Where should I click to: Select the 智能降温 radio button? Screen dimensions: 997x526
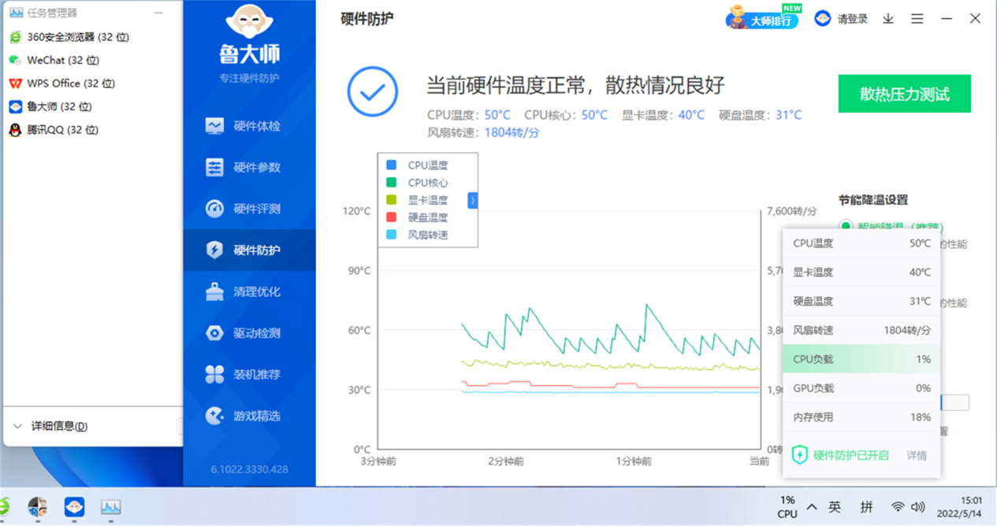[846, 227]
